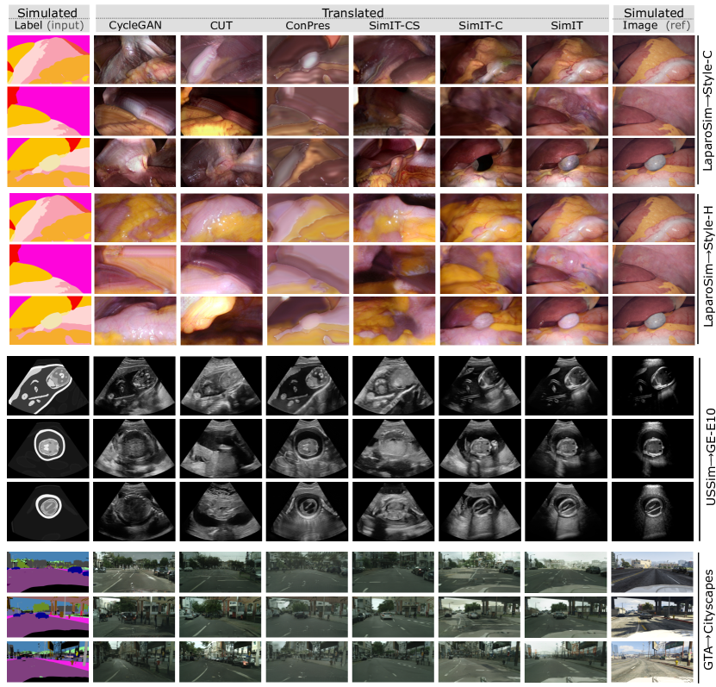716x687 pixels.
Task: Open the first Style-H segmentation label input
Action: point(50,218)
